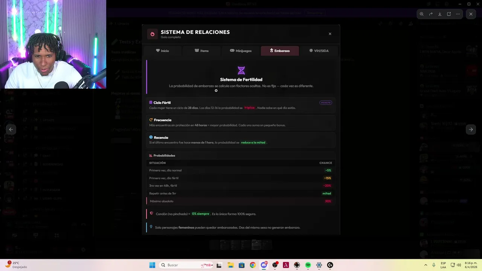482x271 pixels.
Task: Click the '3ra vez en 48h, fértil' row
Action: (241, 186)
